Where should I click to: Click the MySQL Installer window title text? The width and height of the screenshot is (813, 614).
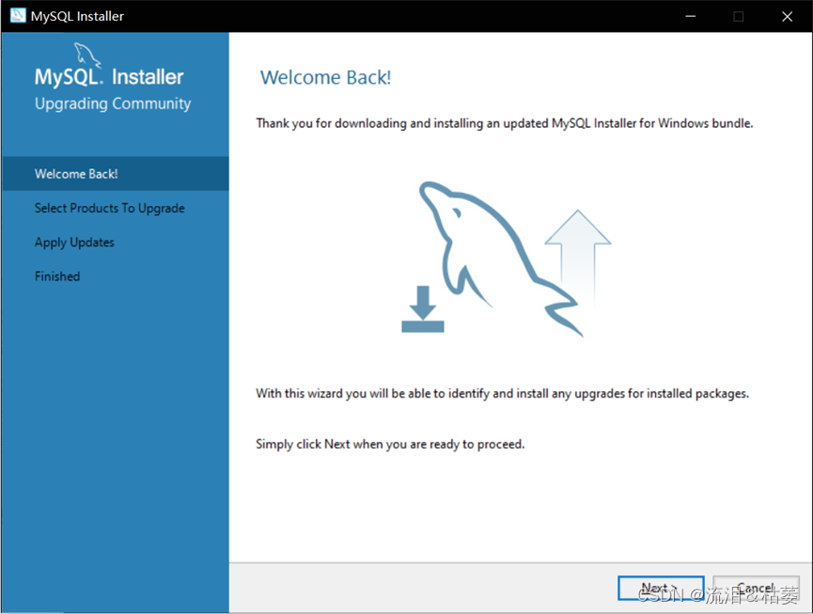(x=77, y=16)
